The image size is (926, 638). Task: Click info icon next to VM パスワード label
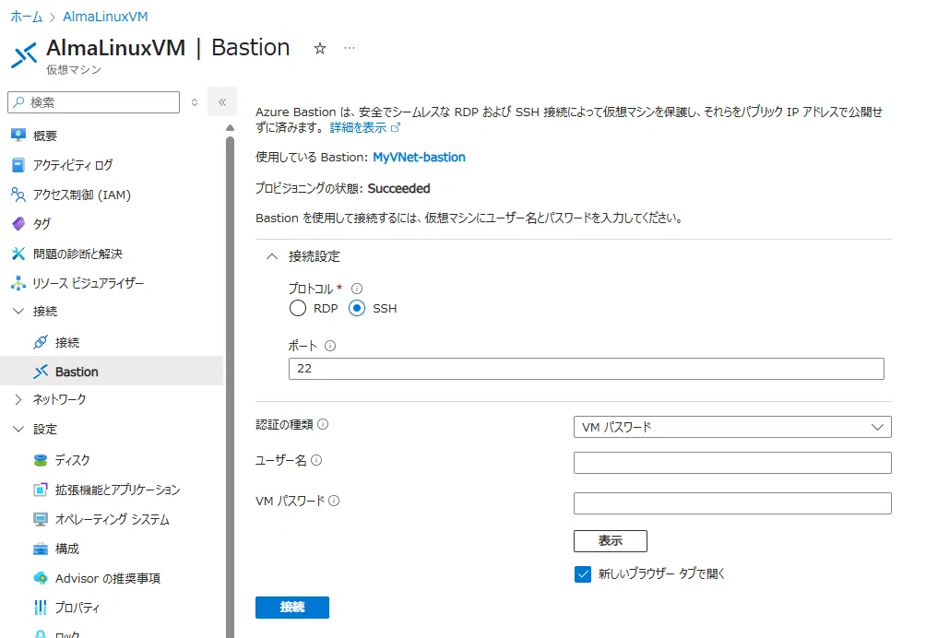pyautogui.click(x=334, y=501)
